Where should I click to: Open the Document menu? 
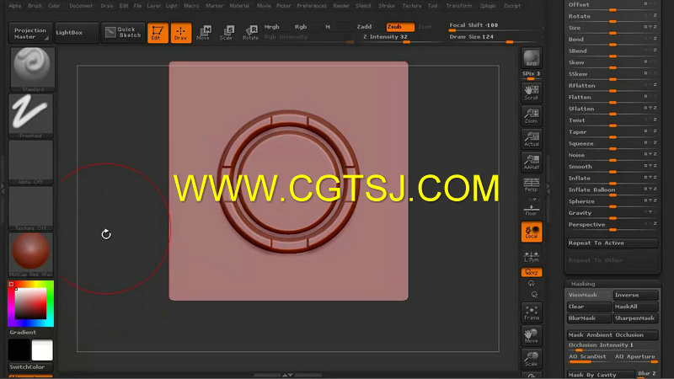(81, 6)
